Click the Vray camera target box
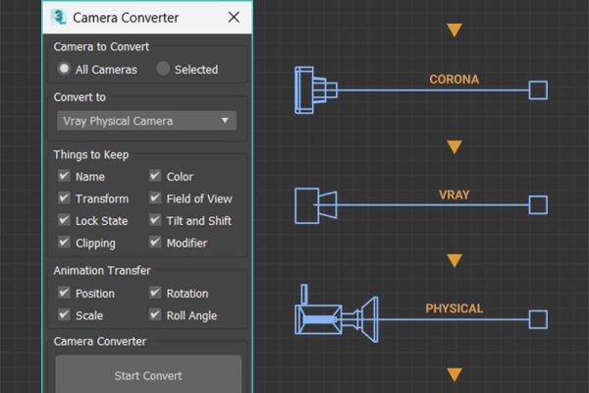The width and height of the screenshot is (589, 393). (x=538, y=205)
